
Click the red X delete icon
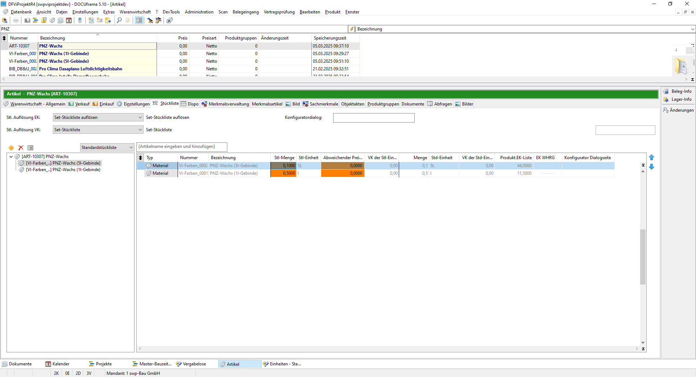point(21,148)
